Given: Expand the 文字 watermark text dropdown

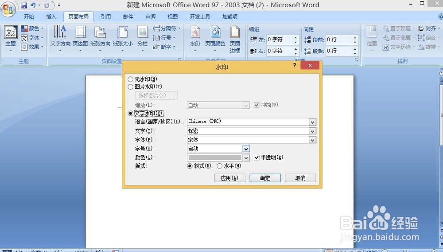Looking at the screenshot, I should point(312,131).
